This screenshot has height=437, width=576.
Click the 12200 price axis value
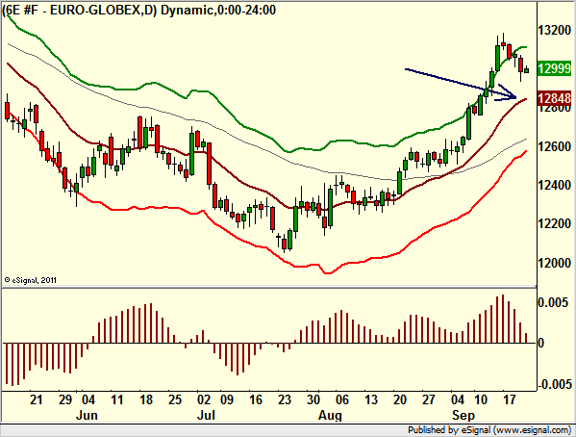pos(555,223)
